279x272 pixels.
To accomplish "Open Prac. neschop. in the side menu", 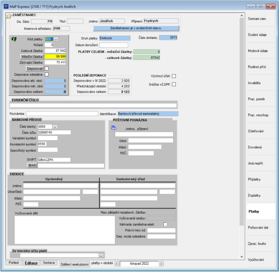I will [261, 115].
